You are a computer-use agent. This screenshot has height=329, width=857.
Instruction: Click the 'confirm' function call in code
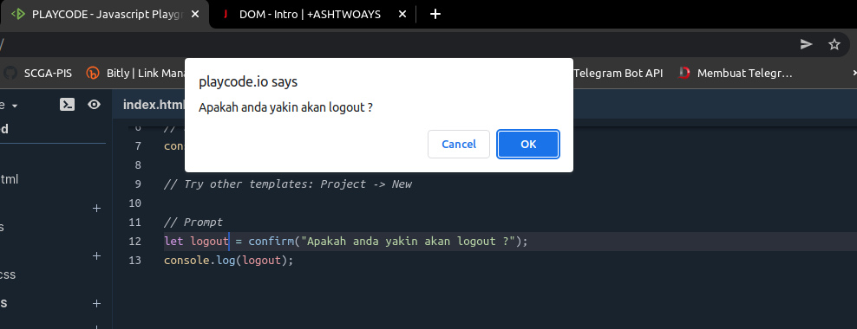tap(271, 242)
